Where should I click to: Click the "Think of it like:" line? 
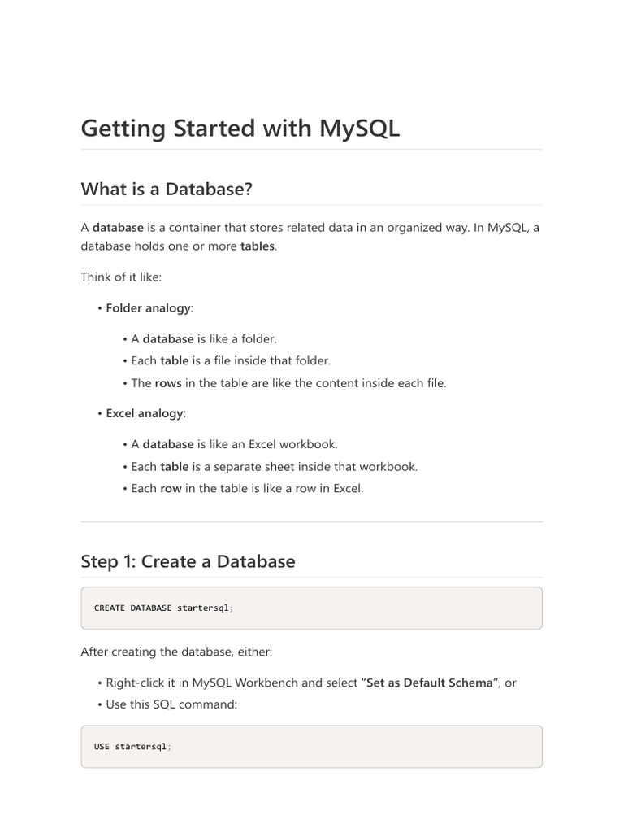tap(121, 277)
